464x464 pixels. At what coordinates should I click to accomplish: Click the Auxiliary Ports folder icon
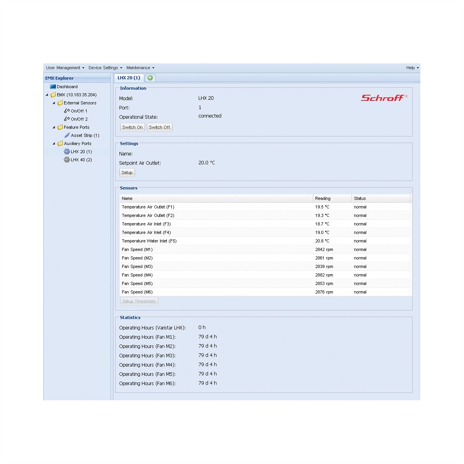click(x=60, y=143)
